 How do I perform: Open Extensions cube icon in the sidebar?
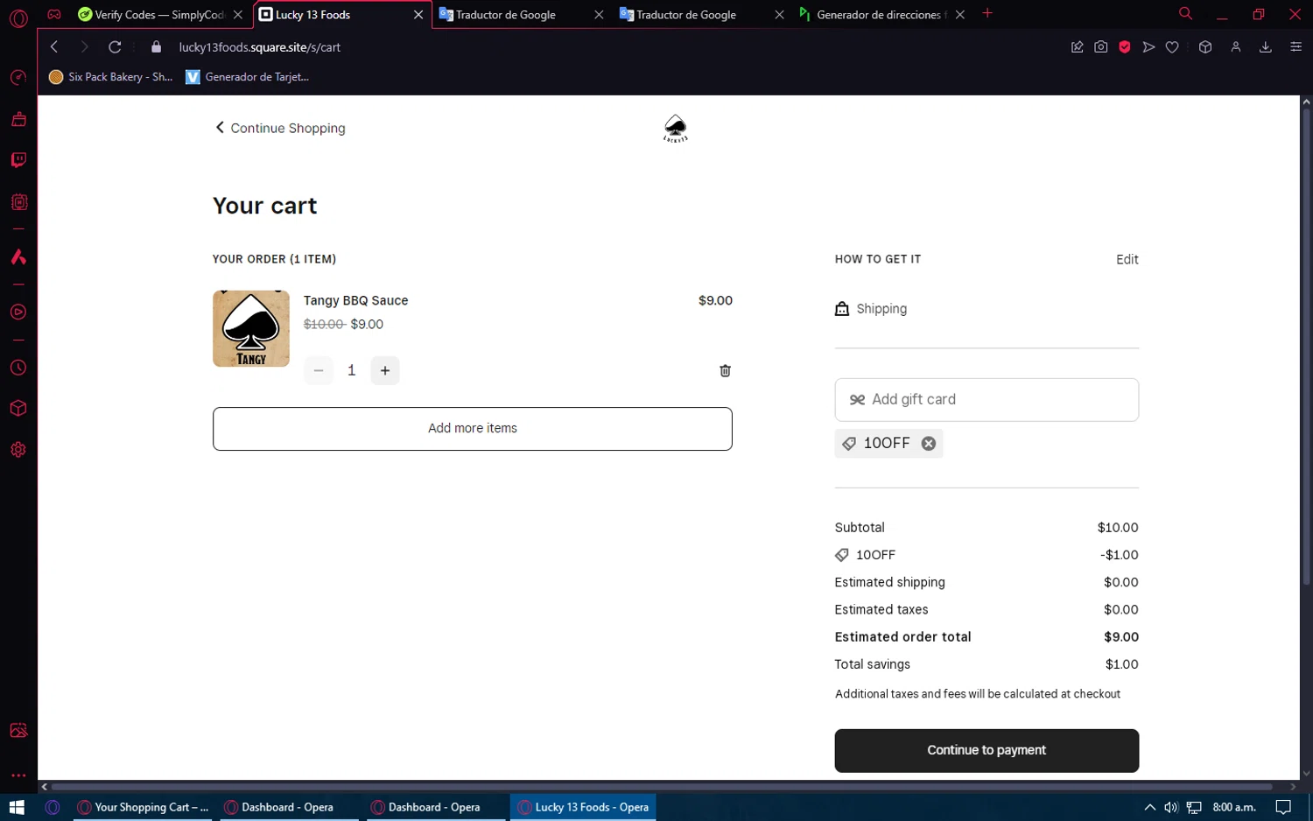point(18,409)
